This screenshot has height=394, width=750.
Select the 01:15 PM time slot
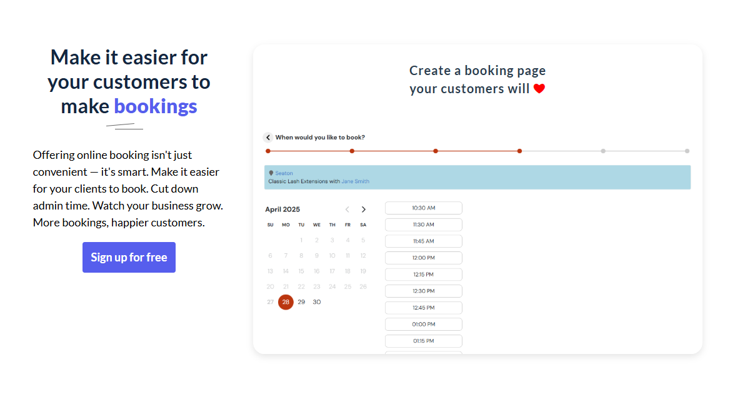click(423, 341)
